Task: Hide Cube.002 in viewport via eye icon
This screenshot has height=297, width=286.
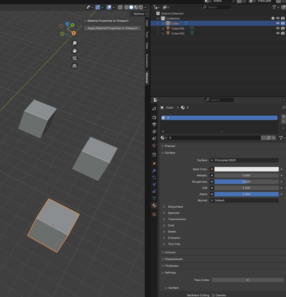Action: click(x=278, y=33)
